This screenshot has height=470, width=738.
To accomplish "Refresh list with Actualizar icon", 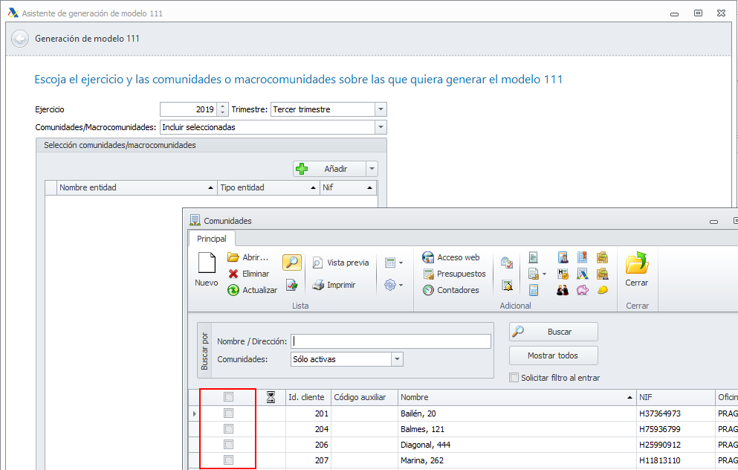I will point(233,290).
